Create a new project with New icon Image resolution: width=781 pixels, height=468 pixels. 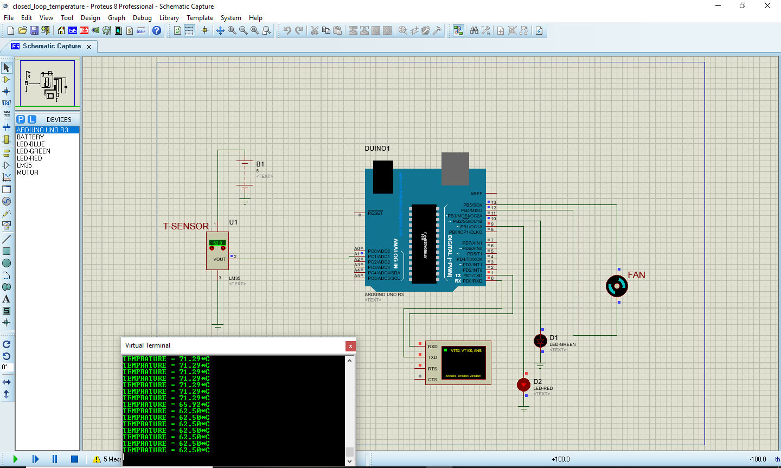(x=11, y=30)
